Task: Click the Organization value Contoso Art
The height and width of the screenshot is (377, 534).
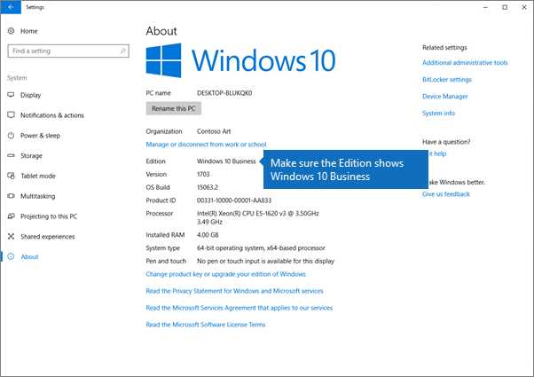Action: point(214,131)
